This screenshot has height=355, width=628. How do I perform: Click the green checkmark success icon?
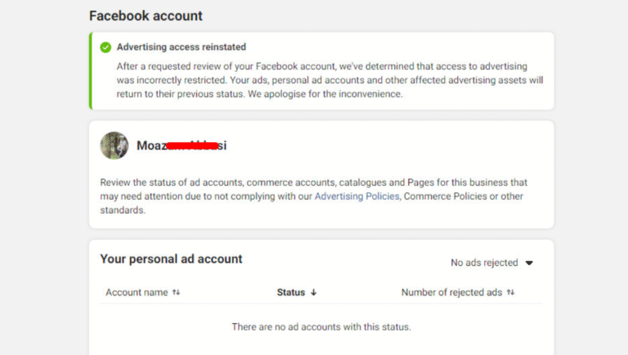105,47
